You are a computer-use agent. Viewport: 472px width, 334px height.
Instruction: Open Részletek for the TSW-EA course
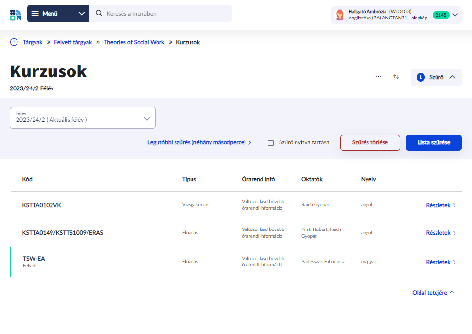(x=440, y=262)
